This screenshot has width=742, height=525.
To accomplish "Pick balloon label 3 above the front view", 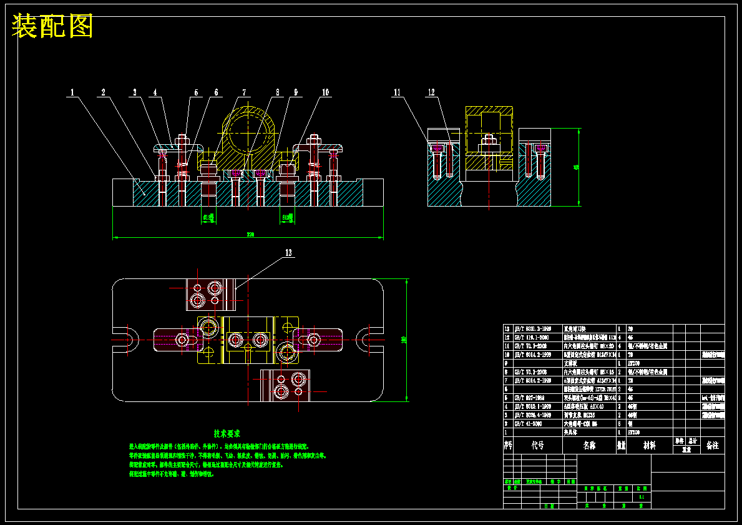I will click(135, 92).
